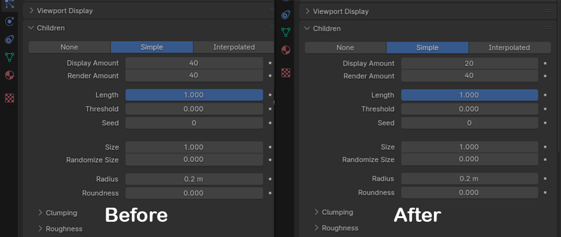Click Radius field in After panel
This screenshot has width=561, height=237.
coord(469,178)
